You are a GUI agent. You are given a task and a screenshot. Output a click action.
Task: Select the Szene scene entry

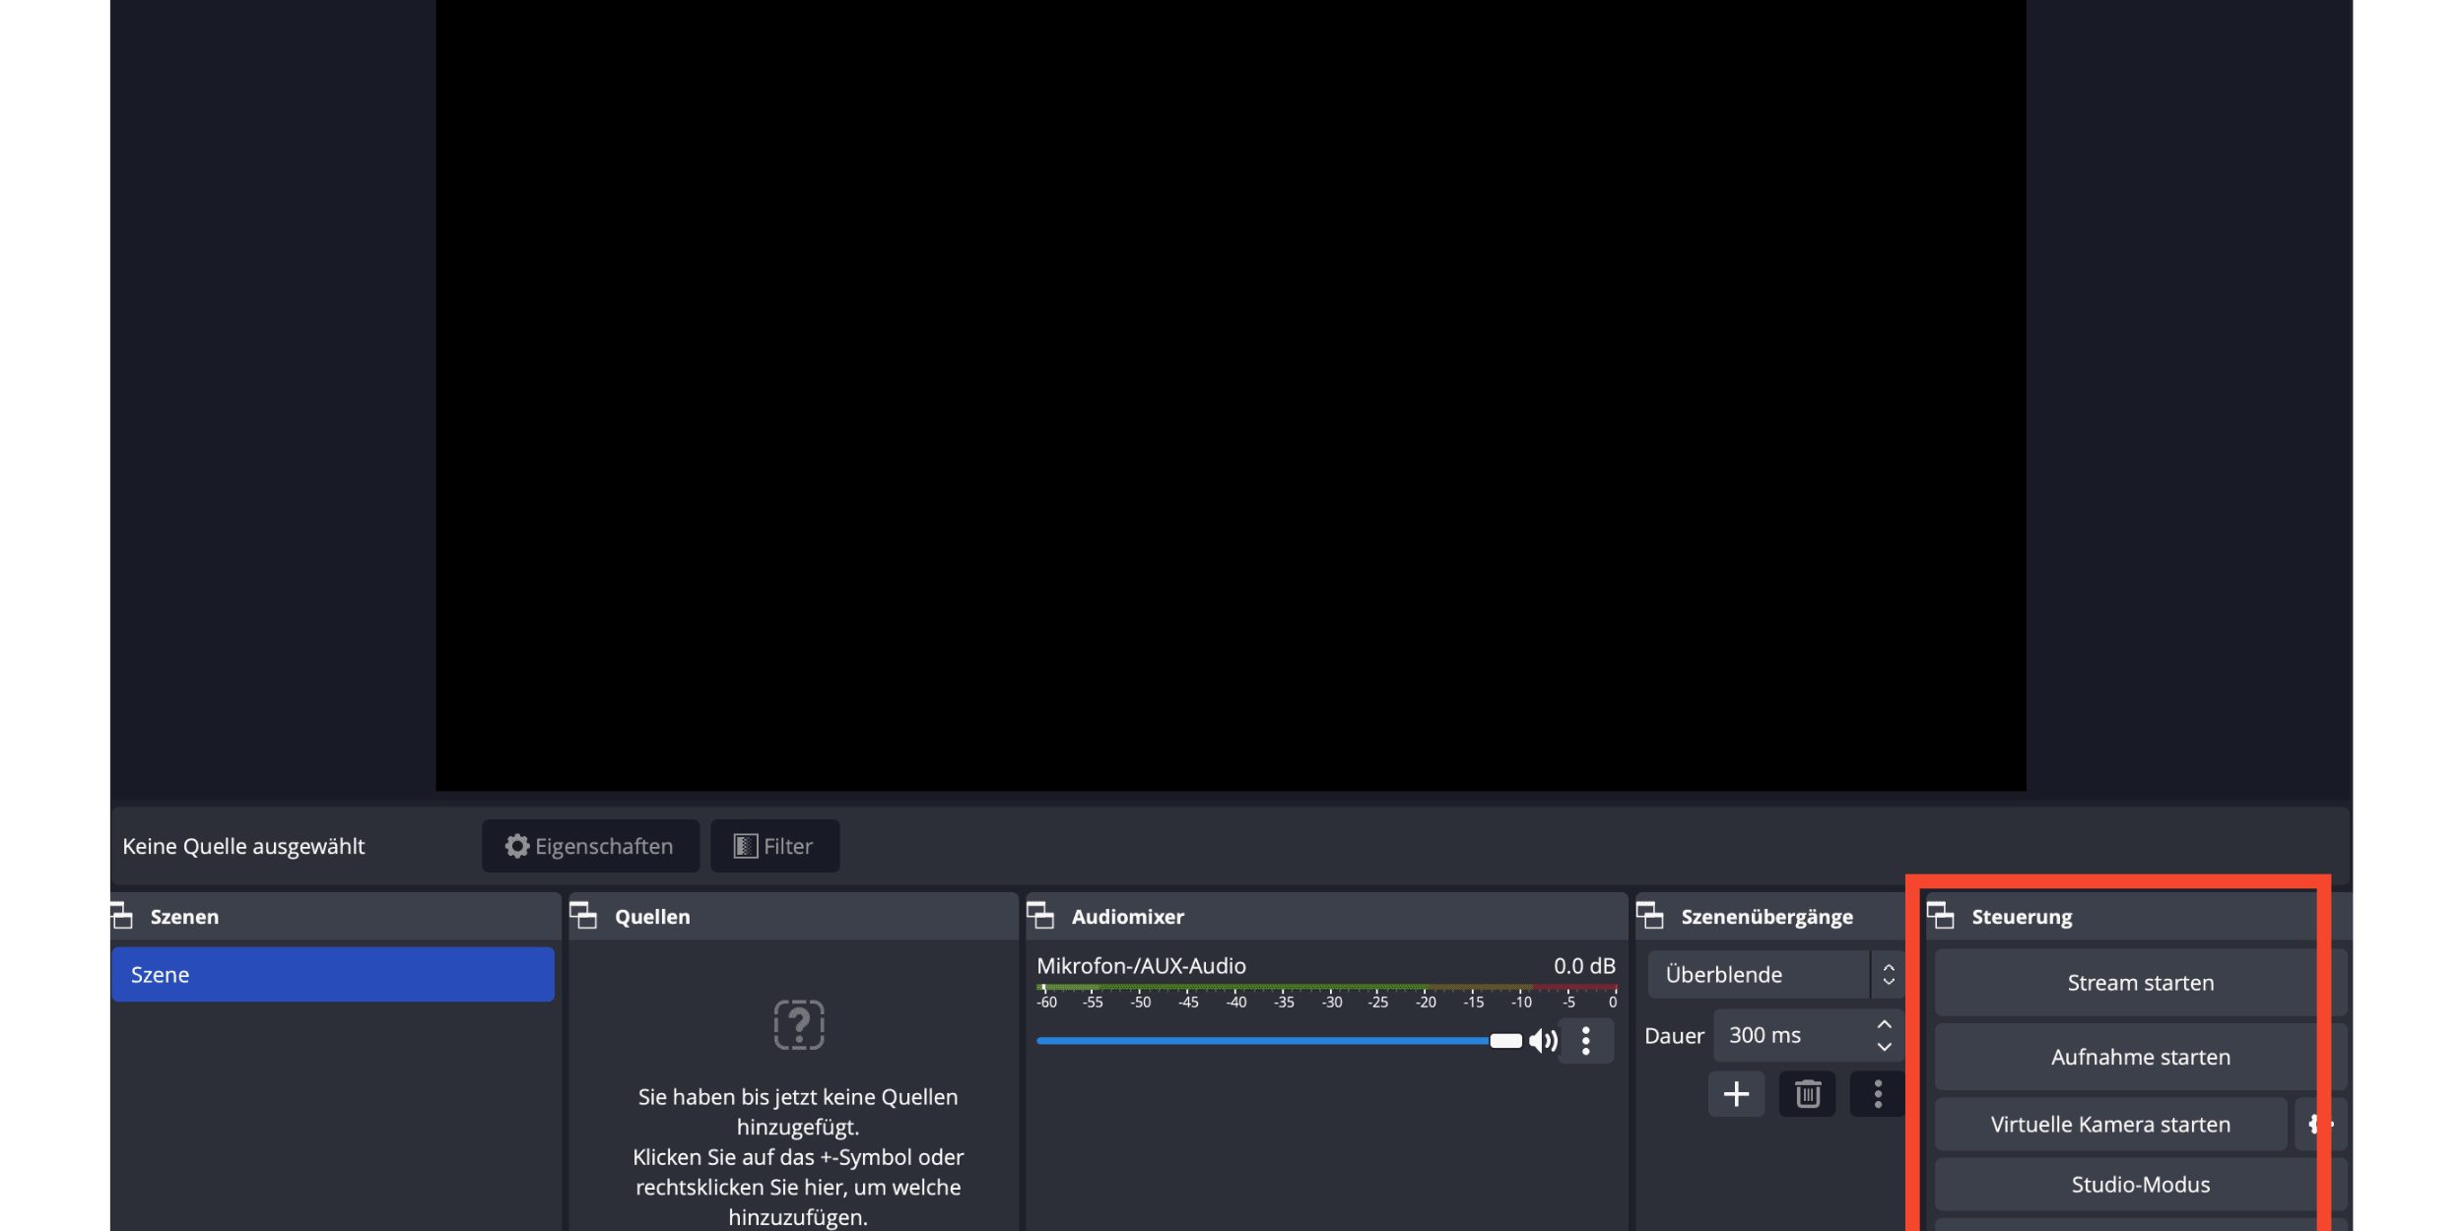(x=333, y=975)
